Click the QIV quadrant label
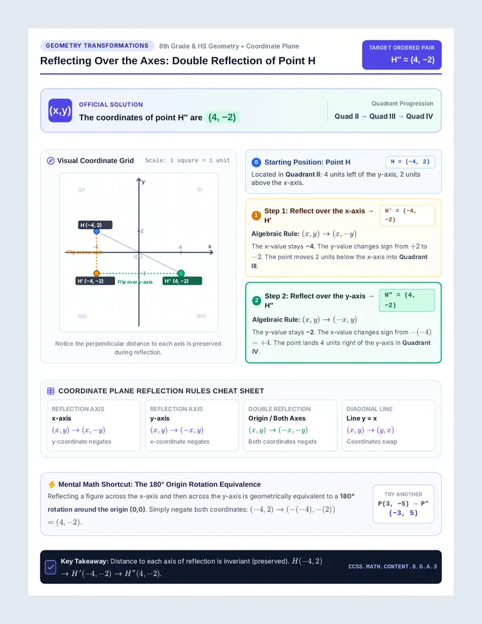Viewport: 482px width, 624px height. 201,316
